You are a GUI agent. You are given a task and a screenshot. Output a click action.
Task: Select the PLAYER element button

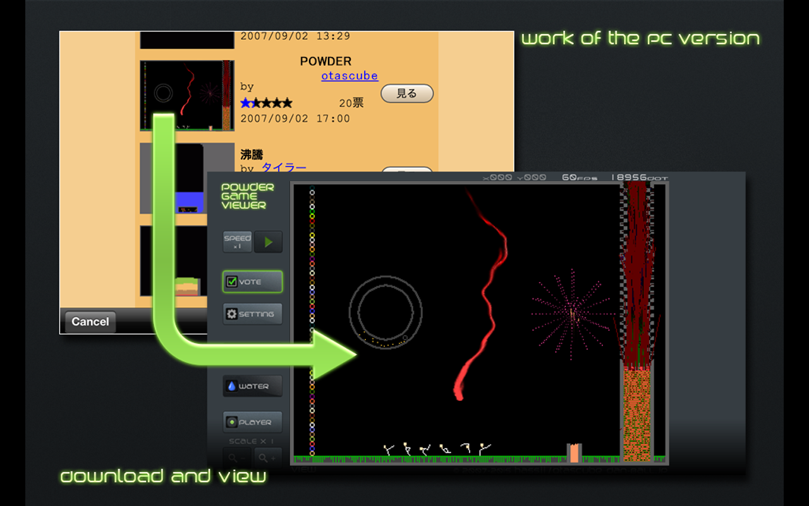click(x=252, y=422)
